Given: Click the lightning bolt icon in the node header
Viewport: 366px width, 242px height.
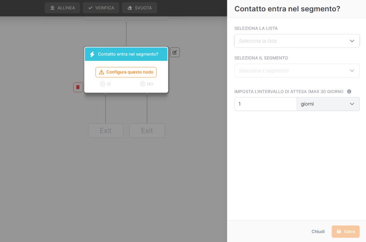Looking at the screenshot, I should tap(92, 54).
